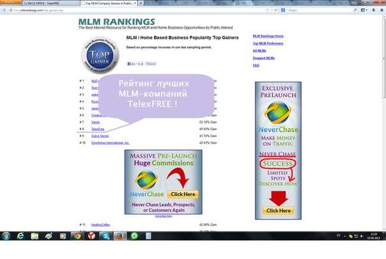
Task: Click the MLM RANKINGS logo heading
Action: (x=117, y=22)
